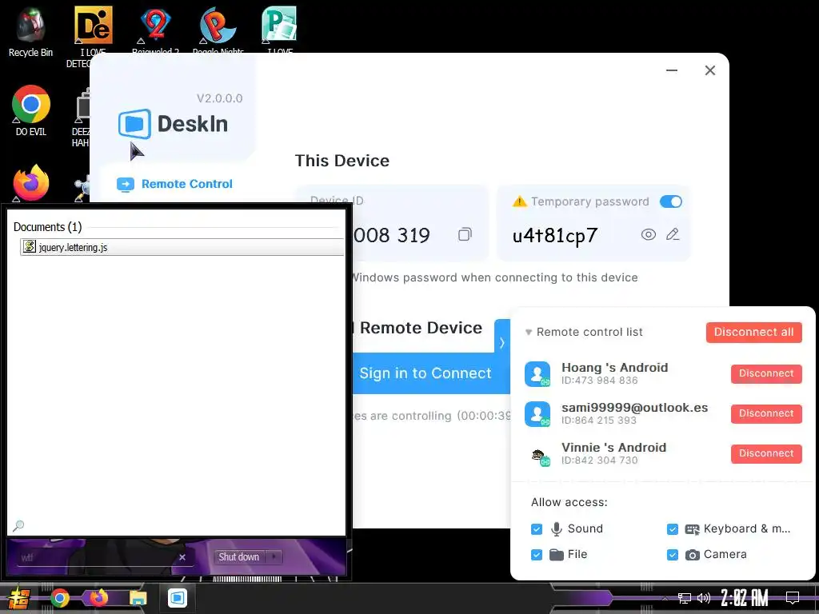
Task: Open jquery.lettering.js search result
Action: (x=182, y=247)
